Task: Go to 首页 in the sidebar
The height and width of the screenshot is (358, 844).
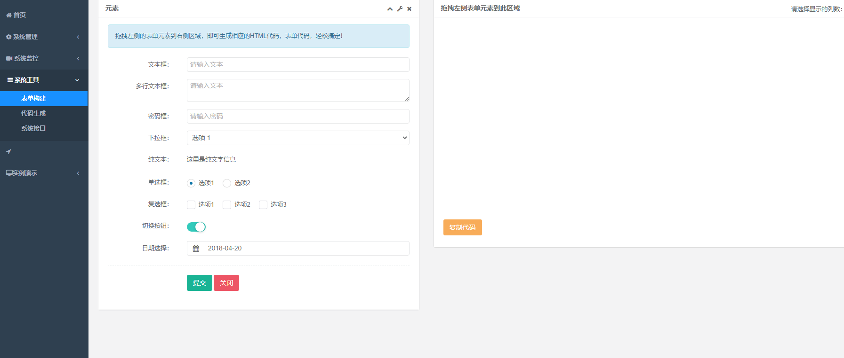Action: point(44,15)
